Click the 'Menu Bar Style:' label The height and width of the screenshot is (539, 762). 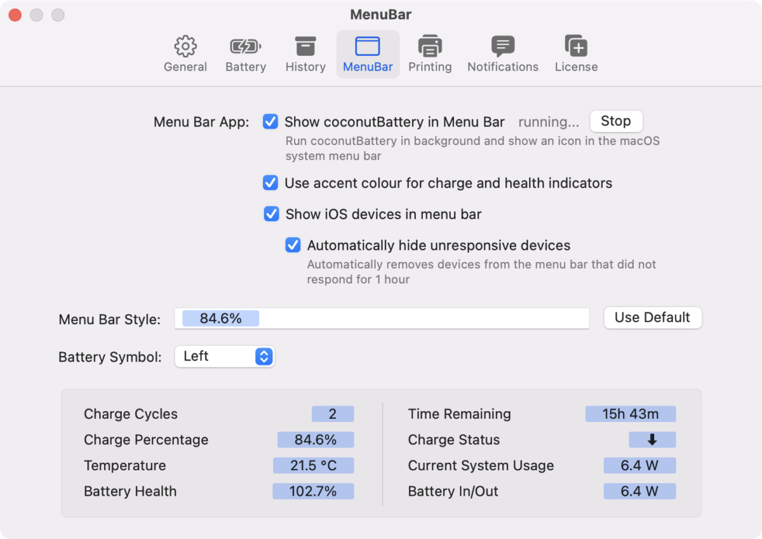point(109,319)
